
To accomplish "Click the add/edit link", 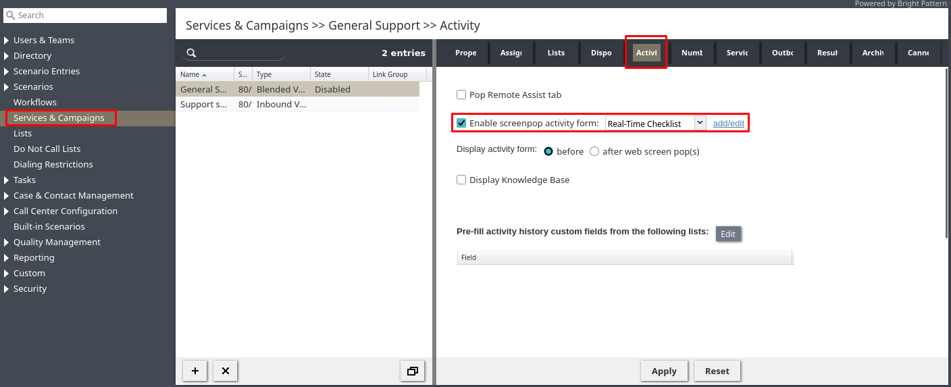I will tap(728, 124).
